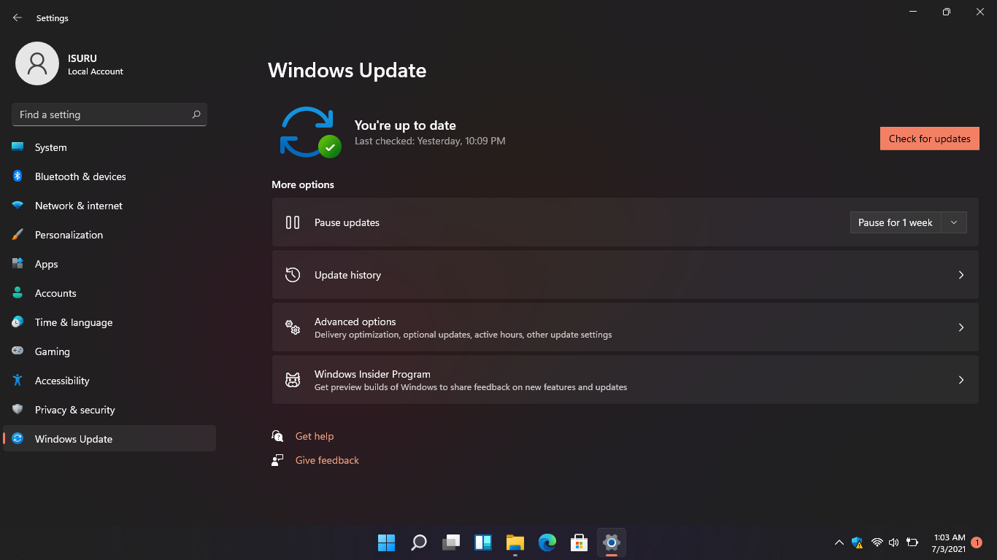Open Time & language settings
The height and width of the screenshot is (560, 997).
point(109,322)
